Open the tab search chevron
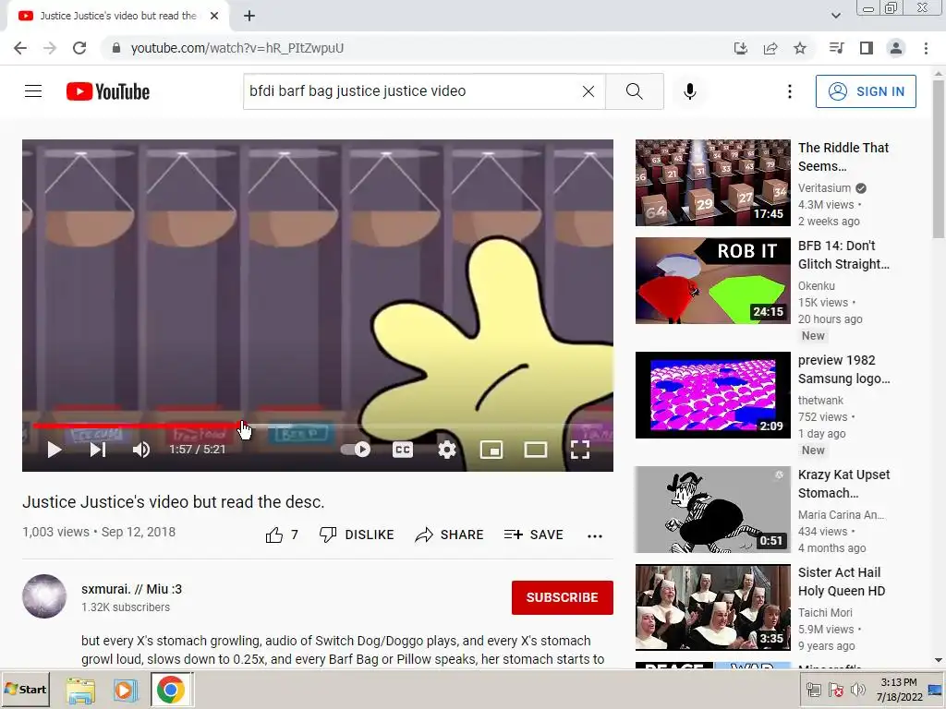 835,16
